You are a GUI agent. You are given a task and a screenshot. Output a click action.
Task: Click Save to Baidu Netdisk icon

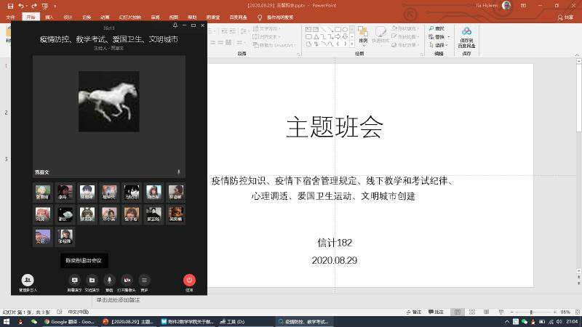tap(466, 36)
